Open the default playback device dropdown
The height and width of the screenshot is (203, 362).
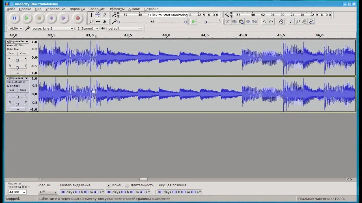[x=125, y=28]
